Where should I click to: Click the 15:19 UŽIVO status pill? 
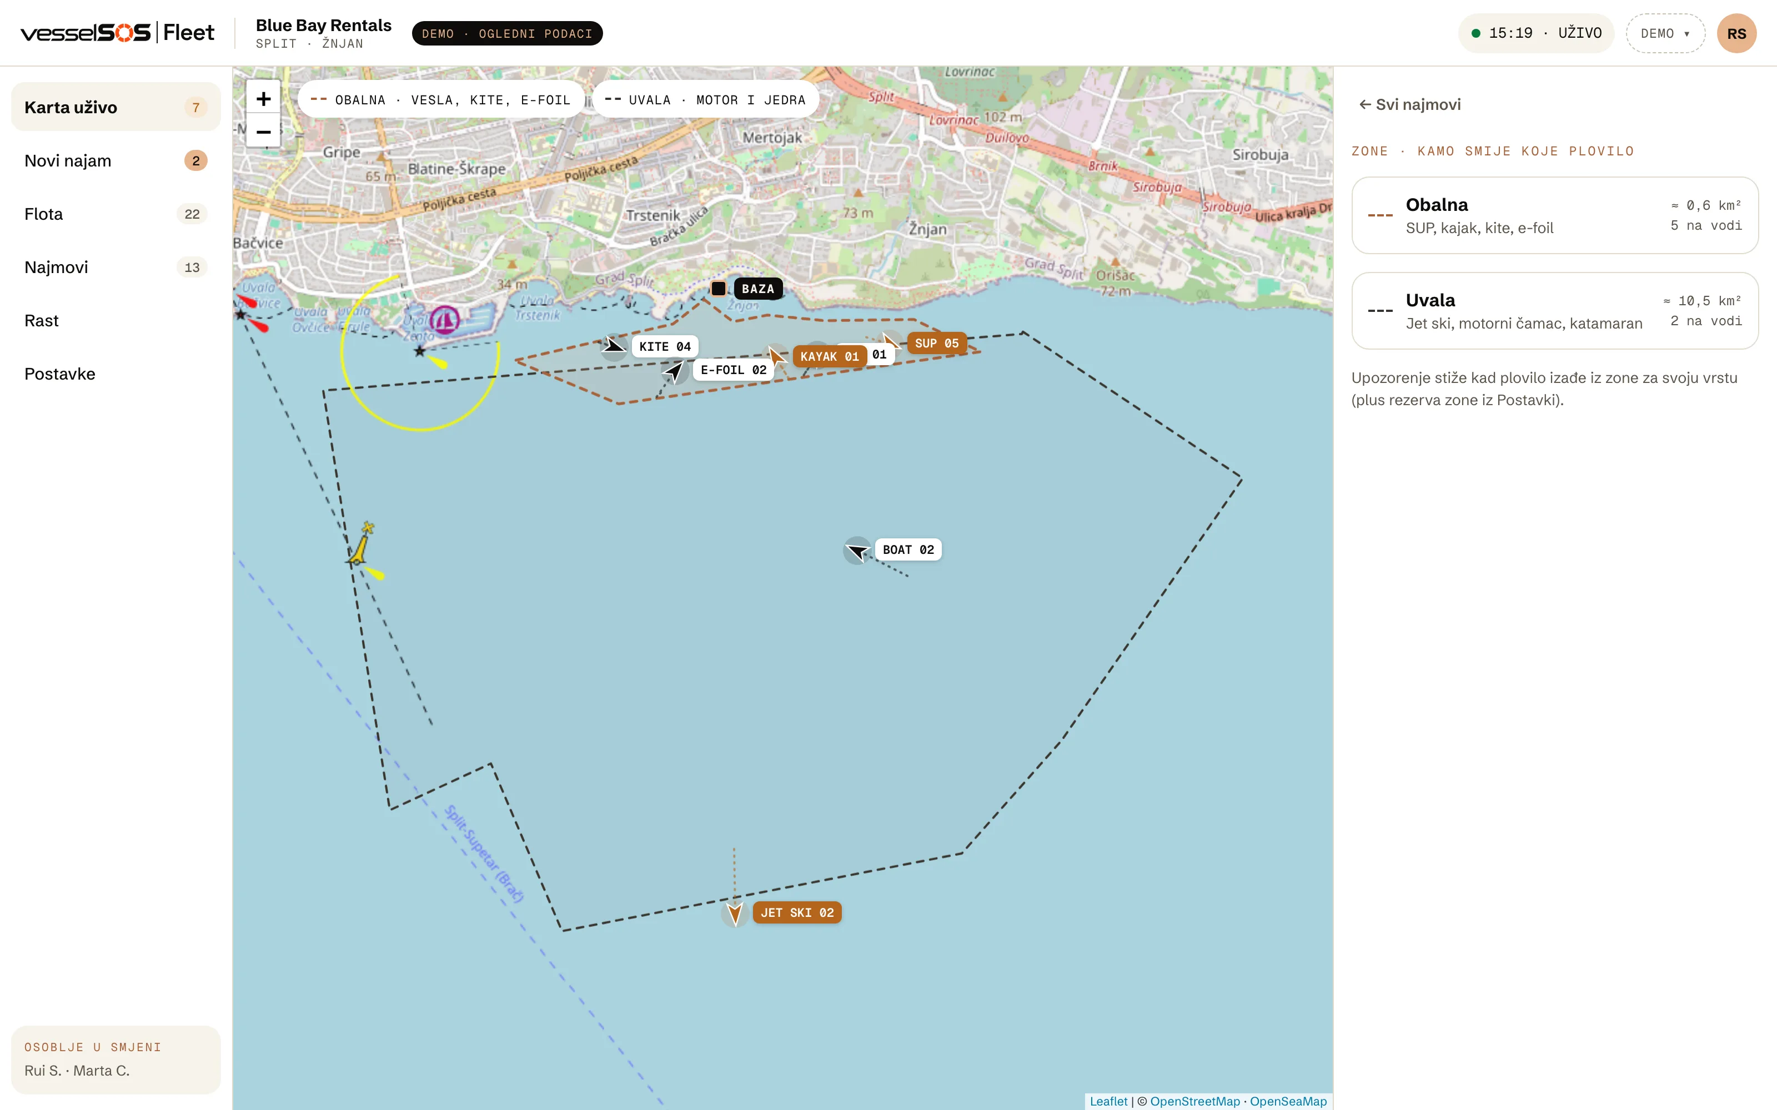1536,34
